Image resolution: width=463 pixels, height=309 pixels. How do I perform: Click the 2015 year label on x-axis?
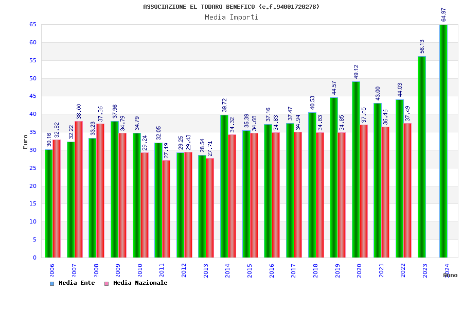250,270
